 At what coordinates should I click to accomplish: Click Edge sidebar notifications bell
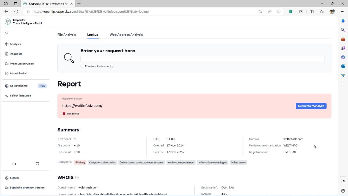pyautogui.click(x=343, y=21)
